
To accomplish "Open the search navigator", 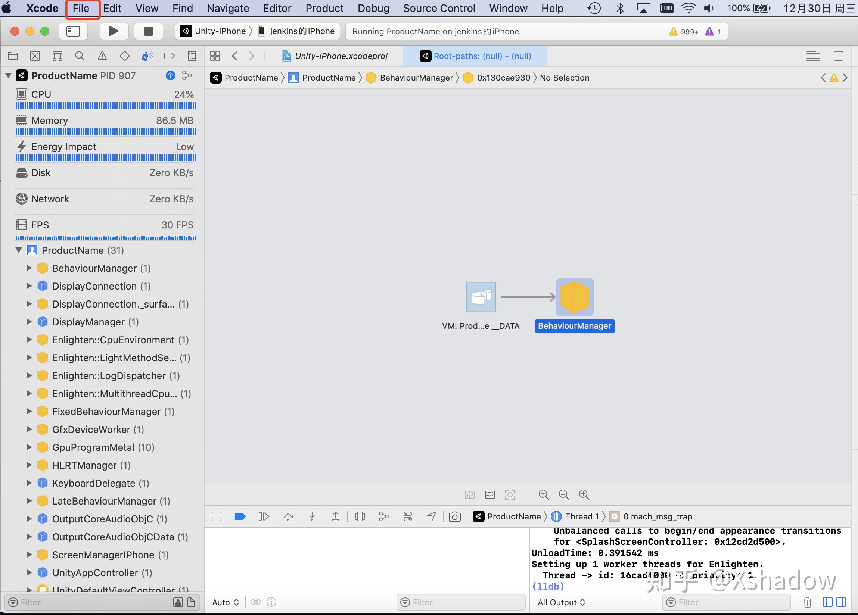I will (x=80, y=56).
